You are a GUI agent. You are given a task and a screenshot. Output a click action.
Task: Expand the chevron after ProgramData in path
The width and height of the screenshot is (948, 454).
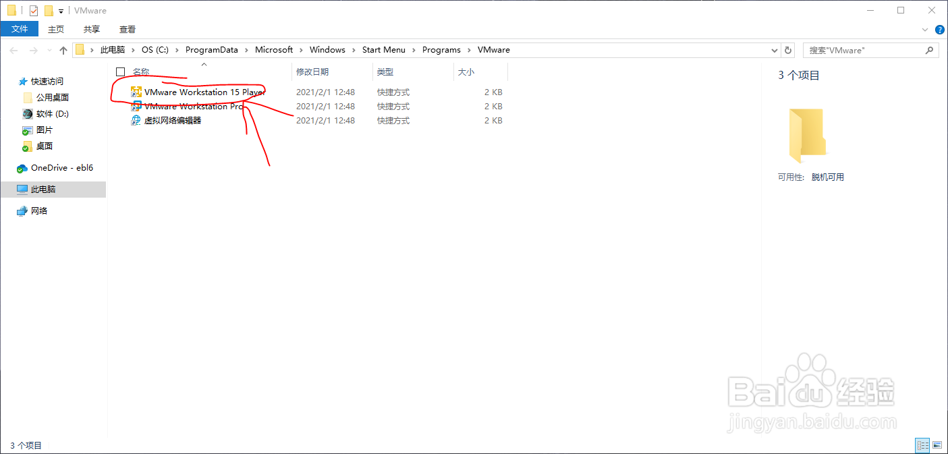(x=246, y=50)
